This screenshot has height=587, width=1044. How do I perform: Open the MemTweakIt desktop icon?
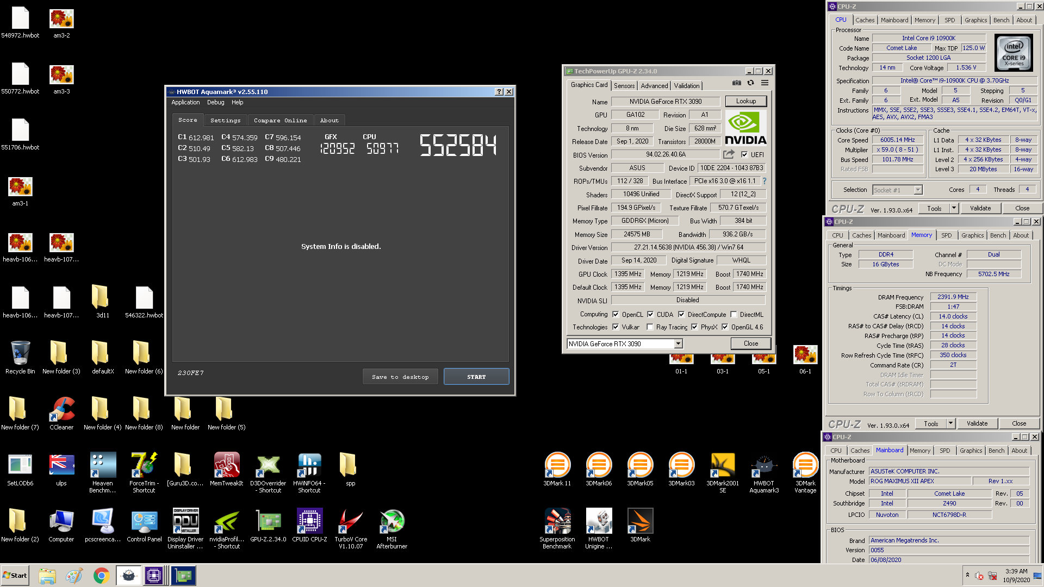pos(227,470)
